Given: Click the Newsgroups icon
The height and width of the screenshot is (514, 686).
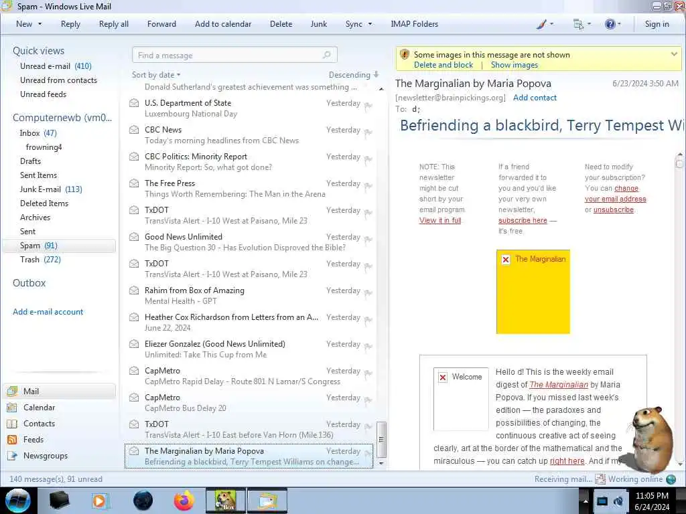Looking at the screenshot, I should pyautogui.click(x=12, y=456).
